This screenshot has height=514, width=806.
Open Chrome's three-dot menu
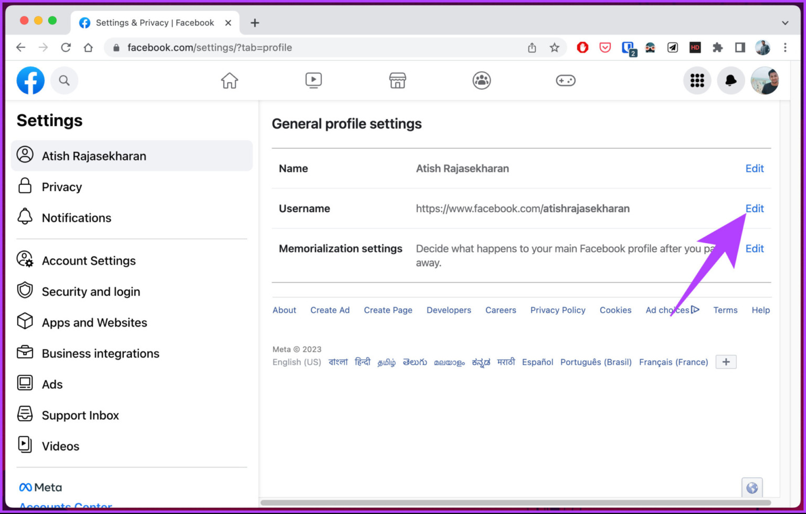tap(785, 47)
